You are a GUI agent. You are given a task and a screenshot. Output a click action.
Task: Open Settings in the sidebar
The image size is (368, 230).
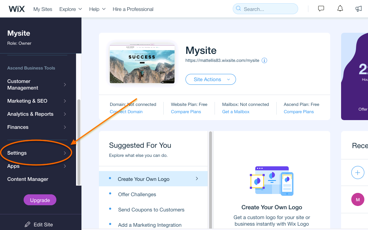click(x=37, y=153)
